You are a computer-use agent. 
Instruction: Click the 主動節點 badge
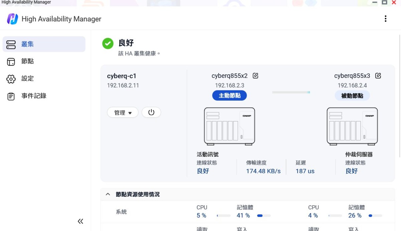pos(229,96)
